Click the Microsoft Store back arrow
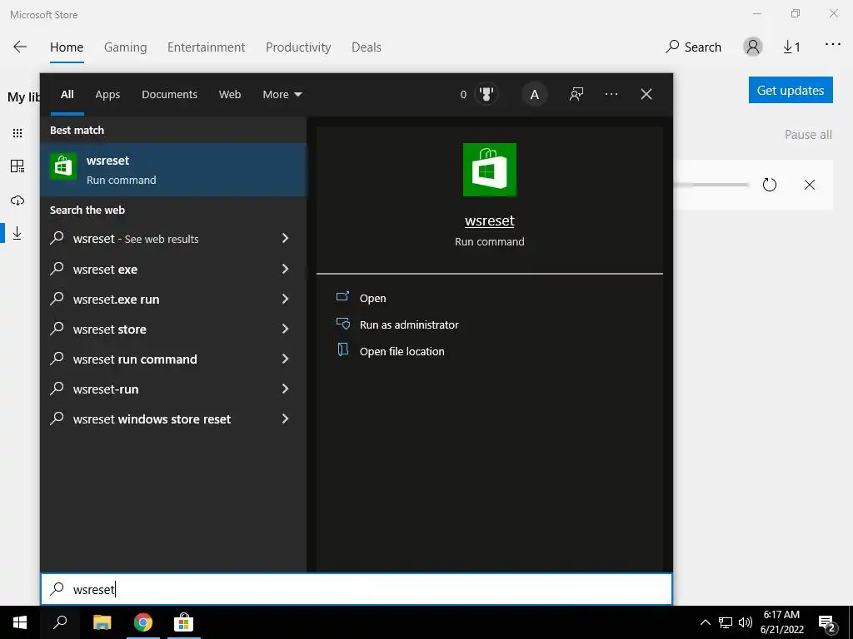The height and width of the screenshot is (639, 853). click(20, 47)
